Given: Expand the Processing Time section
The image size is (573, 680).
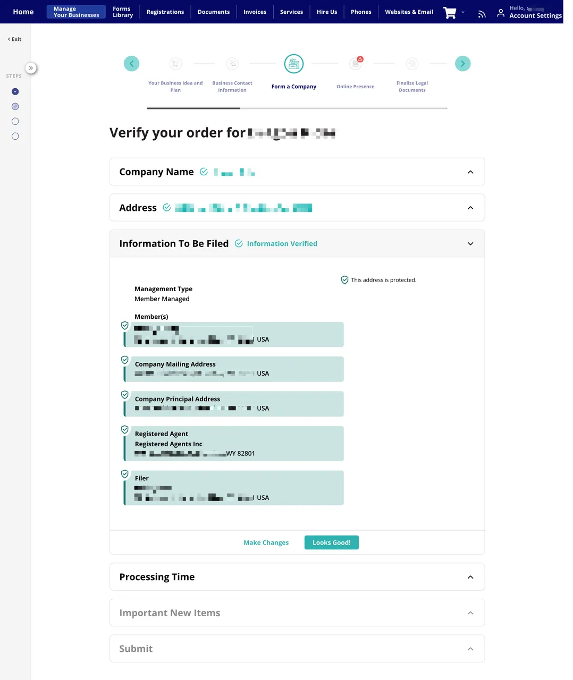Looking at the screenshot, I should click(x=470, y=577).
